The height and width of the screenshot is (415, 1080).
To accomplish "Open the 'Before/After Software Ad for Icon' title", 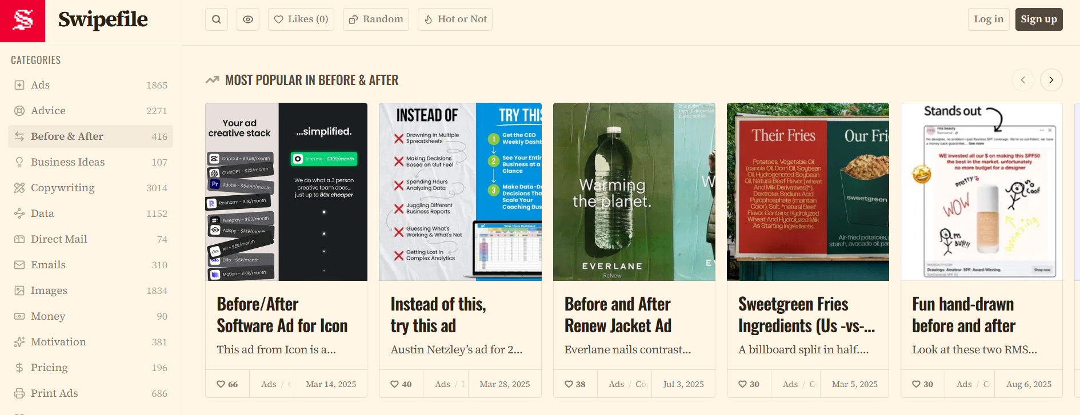I will pos(282,315).
